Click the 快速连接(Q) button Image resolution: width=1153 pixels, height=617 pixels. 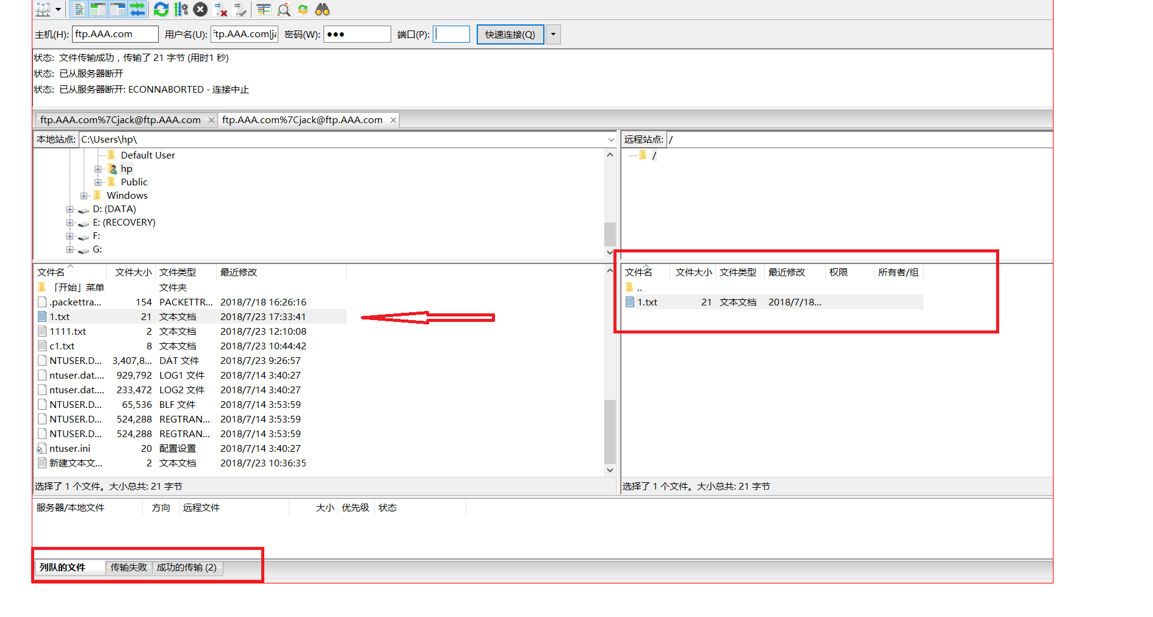(510, 34)
